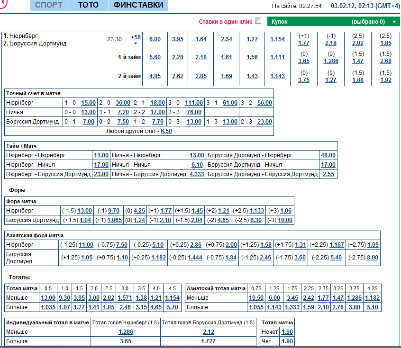Screen dimensions: 401x348
Task: Click second-half odds 4.85
Action: 155,76
